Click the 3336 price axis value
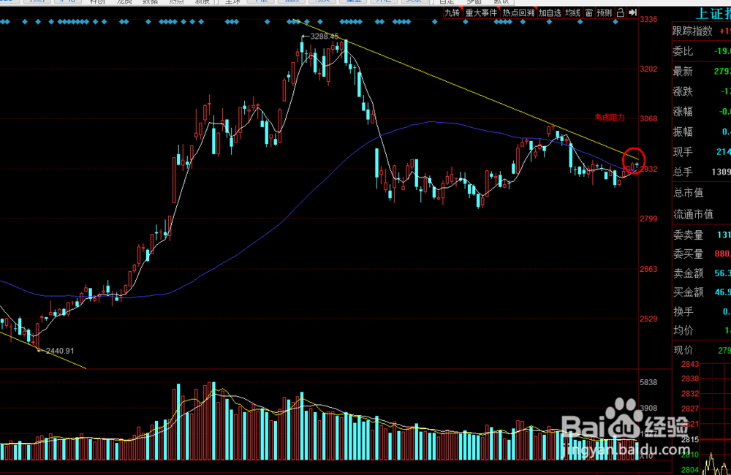The image size is (731, 475). tap(648, 20)
